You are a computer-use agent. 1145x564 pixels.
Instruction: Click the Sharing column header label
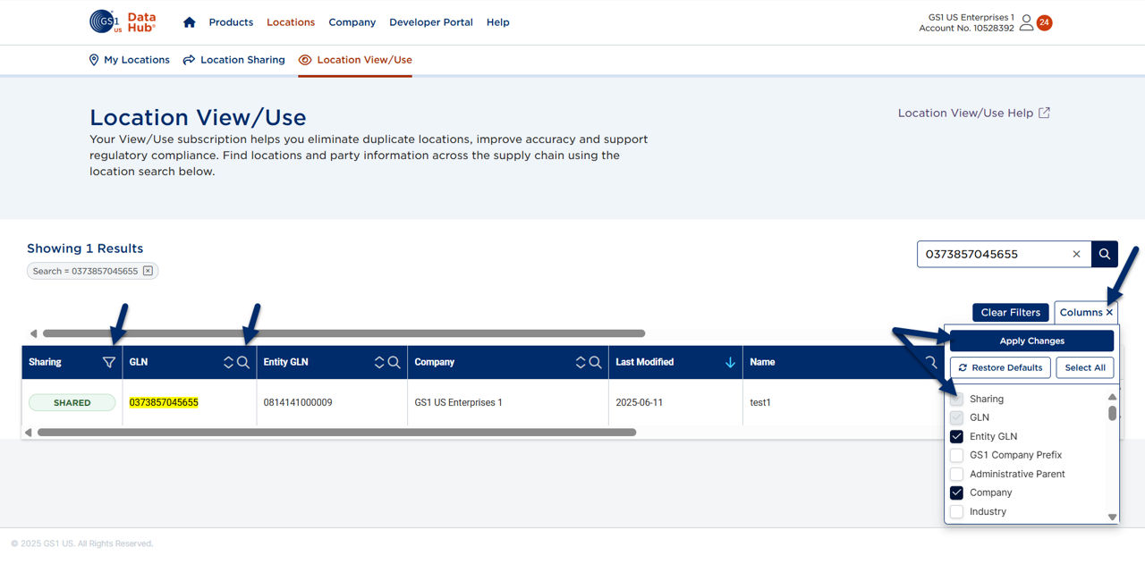[x=45, y=362]
